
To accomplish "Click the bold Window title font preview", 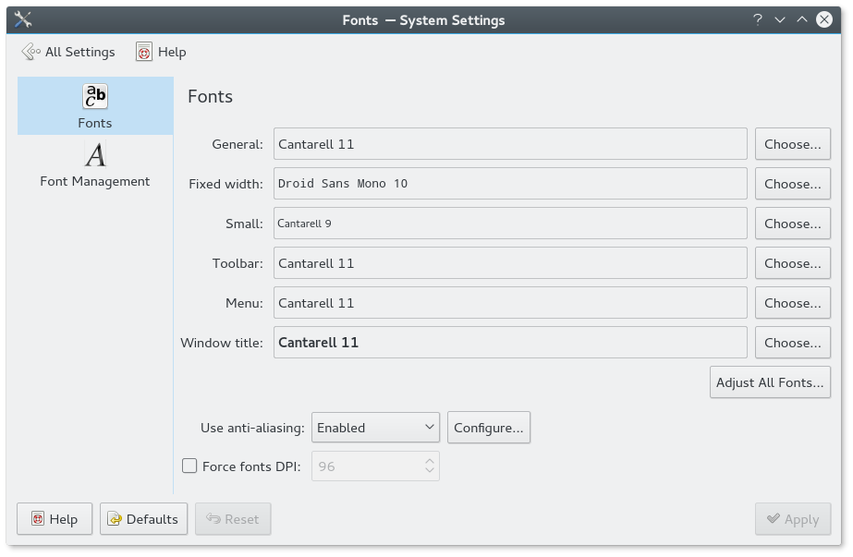I will (x=510, y=343).
